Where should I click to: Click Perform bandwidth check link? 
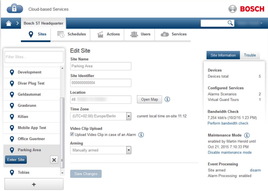pyautogui.click(x=228, y=123)
